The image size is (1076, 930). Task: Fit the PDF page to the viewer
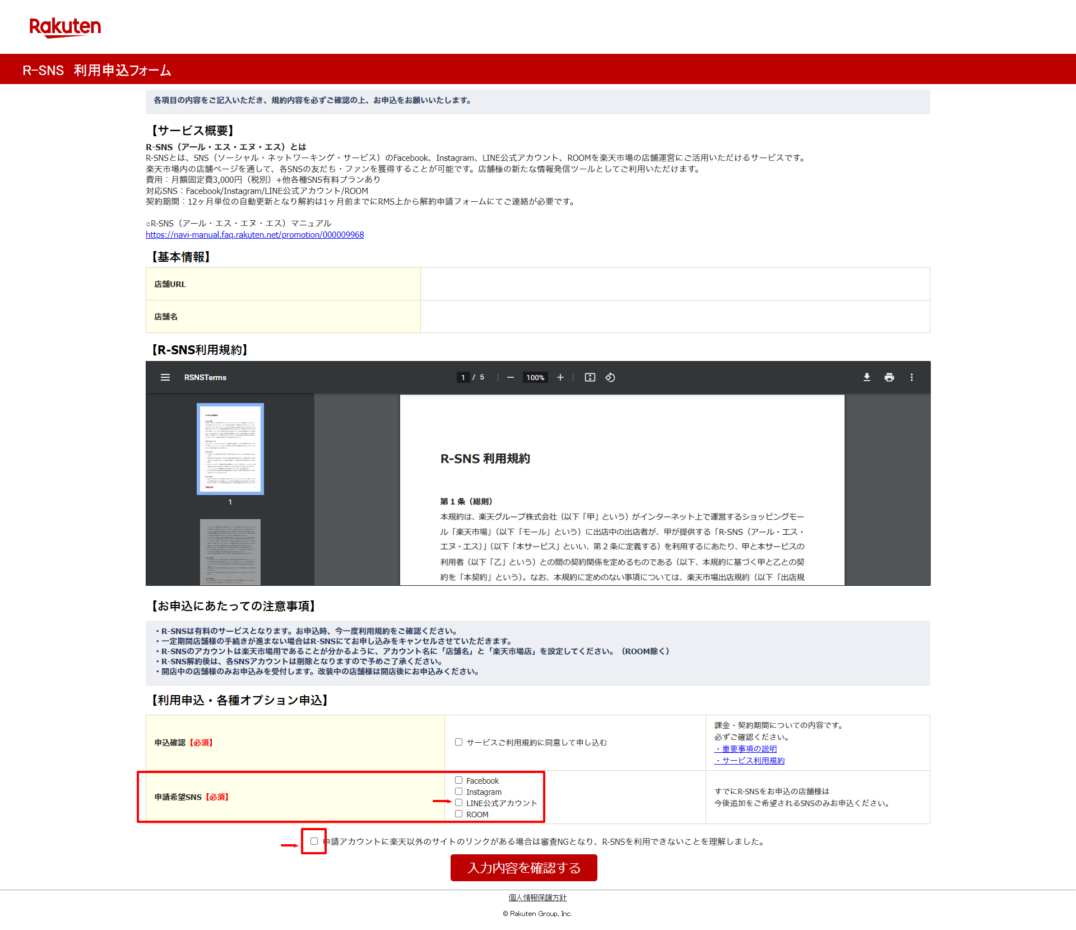tap(589, 377)
